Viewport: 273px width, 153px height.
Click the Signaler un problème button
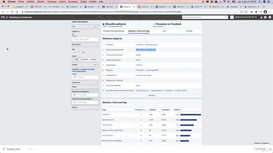[x=262, y=143]
